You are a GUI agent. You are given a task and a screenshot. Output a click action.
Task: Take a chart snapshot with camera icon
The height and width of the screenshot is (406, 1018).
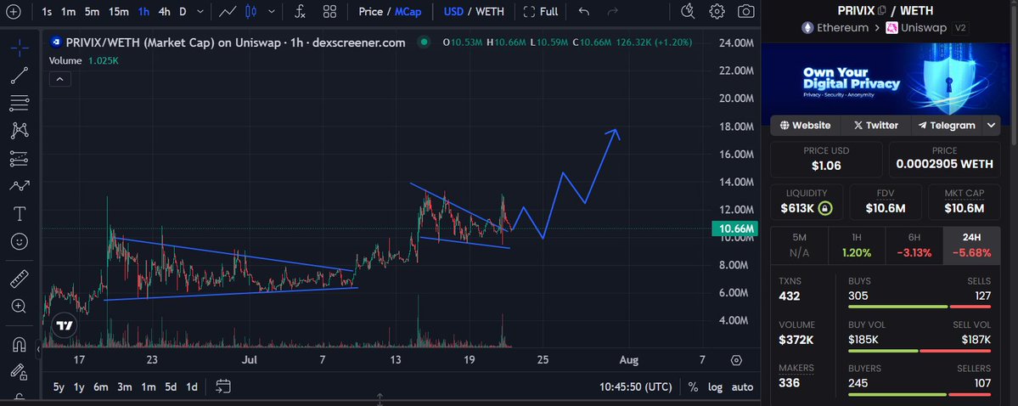(x=746, y=11)
